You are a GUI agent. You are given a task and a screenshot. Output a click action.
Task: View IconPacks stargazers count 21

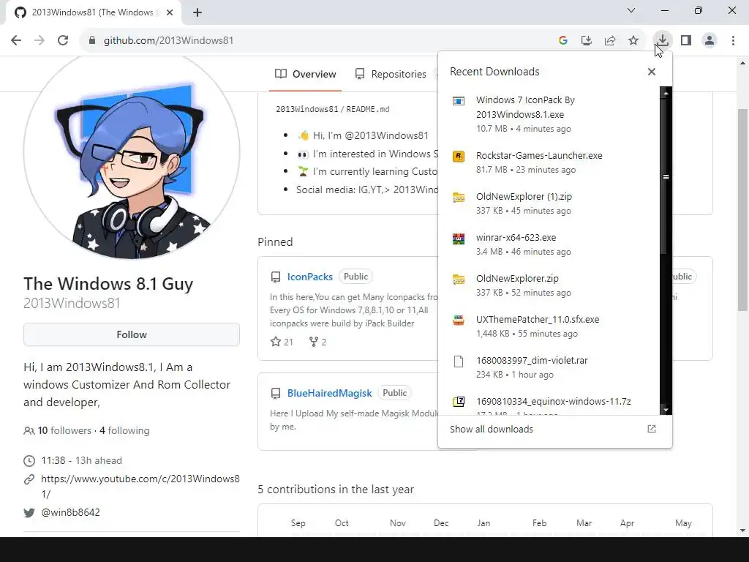pos(282,342)
